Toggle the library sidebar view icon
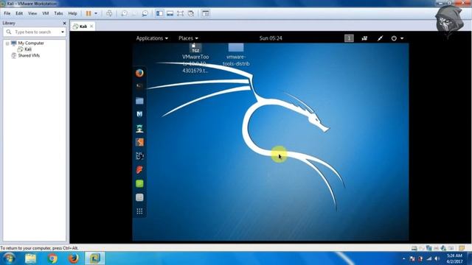The height and width of the screenshot is (265, 472). [x=159, y=13]
